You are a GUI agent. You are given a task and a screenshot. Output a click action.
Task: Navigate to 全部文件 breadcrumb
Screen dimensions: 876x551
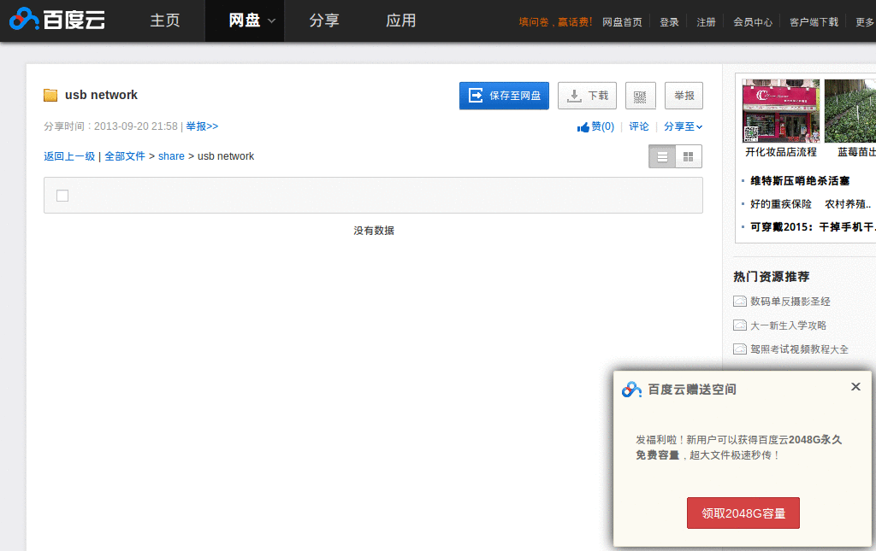[125, 156]
